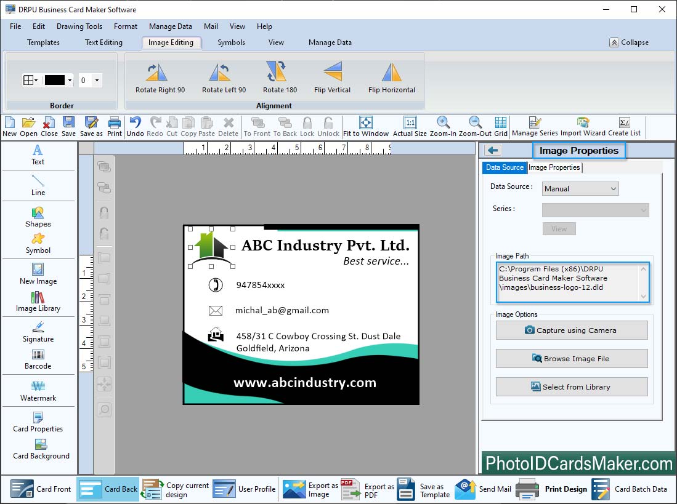Save the current design
This screenshot has height=504, width=677.
(x=68, y=127)
